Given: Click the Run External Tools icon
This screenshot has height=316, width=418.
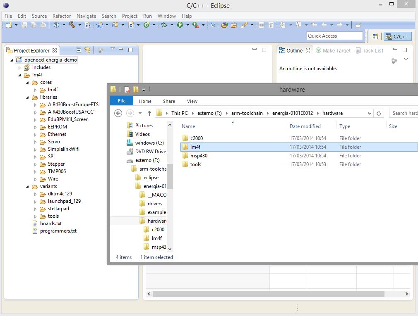Looking at the screenshot, I should [196, 25].
